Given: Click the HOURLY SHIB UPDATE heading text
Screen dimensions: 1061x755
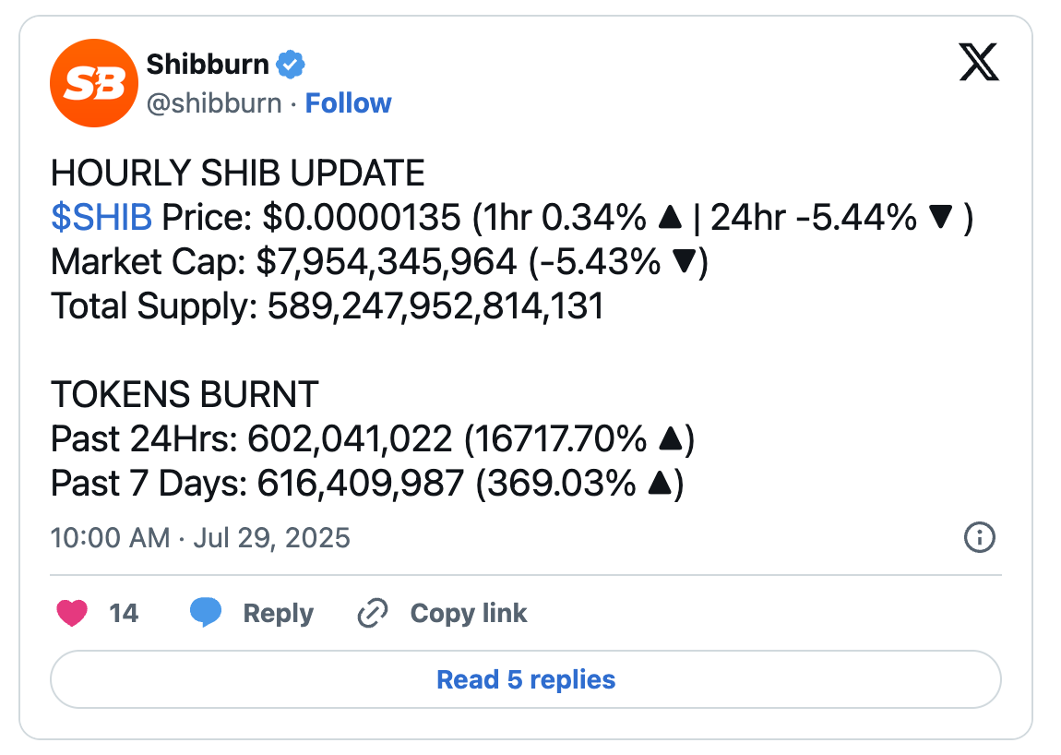Looking at the screenshot, I should coord(237,173).
